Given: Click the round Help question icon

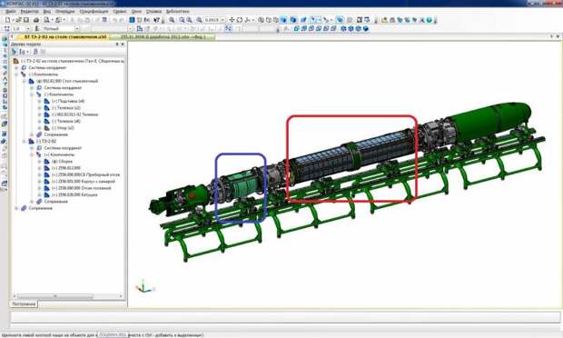Looking at the screenshot, I should pos(430,20).
